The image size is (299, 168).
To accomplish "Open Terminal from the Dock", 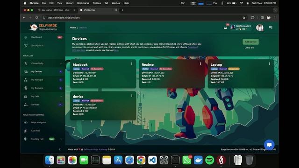I will (x=175, y=160).
